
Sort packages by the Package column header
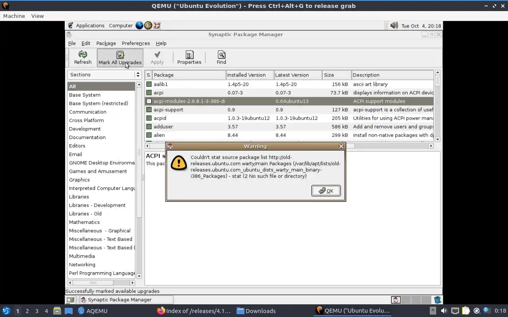point(189,75)
